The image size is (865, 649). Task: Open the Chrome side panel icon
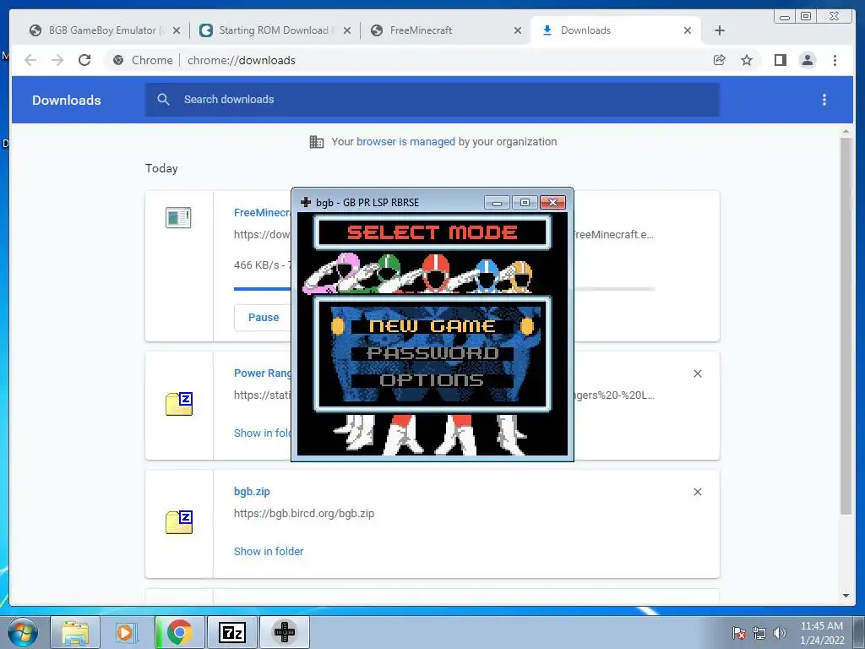(780, 60)
